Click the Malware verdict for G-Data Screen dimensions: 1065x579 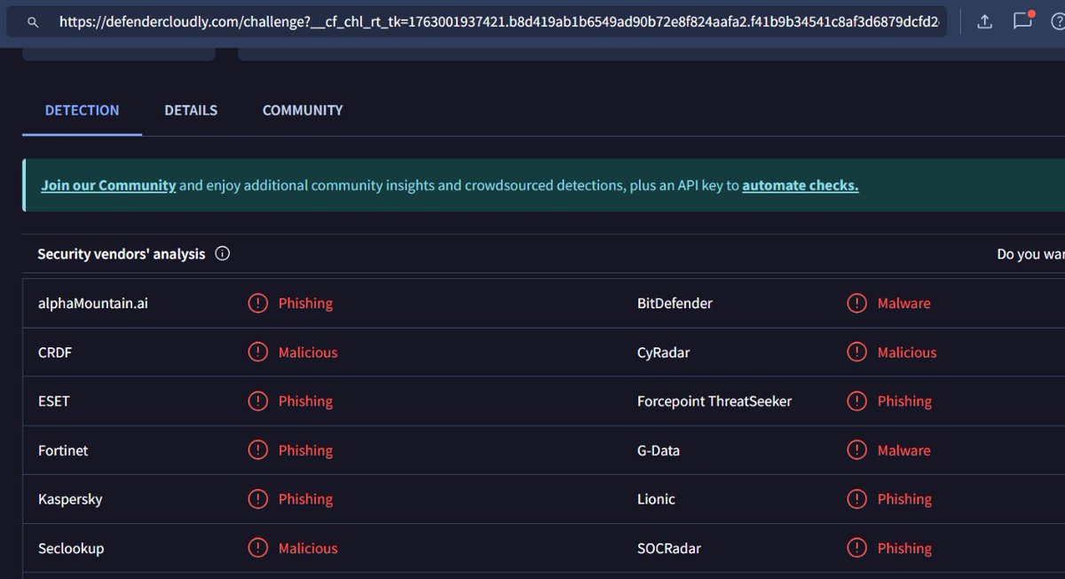pos(904,450)
